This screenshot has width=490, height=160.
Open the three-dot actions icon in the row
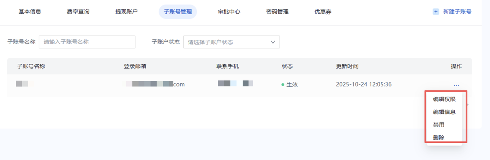(x=456, y=85)
